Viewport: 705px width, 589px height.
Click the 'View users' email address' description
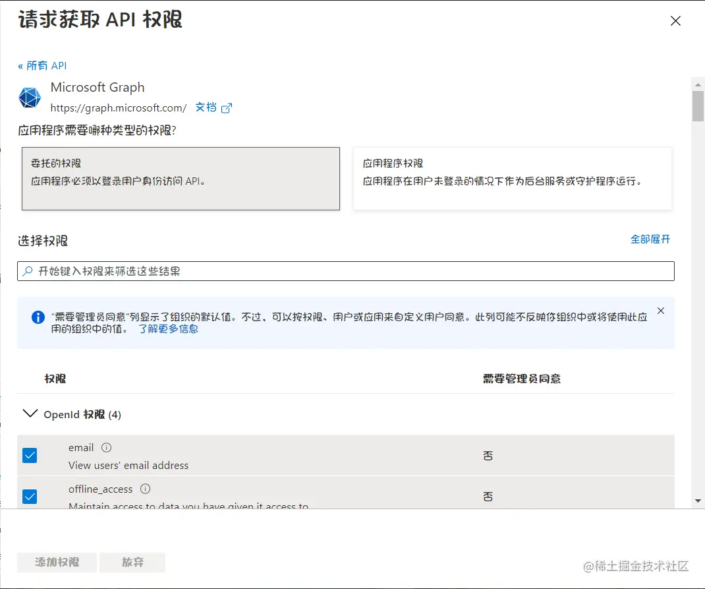pos(128,465)
